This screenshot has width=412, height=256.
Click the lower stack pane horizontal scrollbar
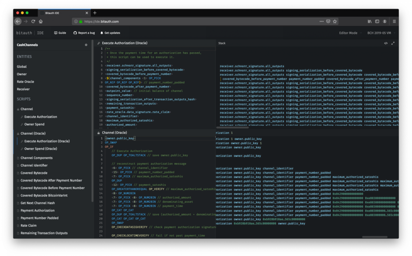[375, 237]
